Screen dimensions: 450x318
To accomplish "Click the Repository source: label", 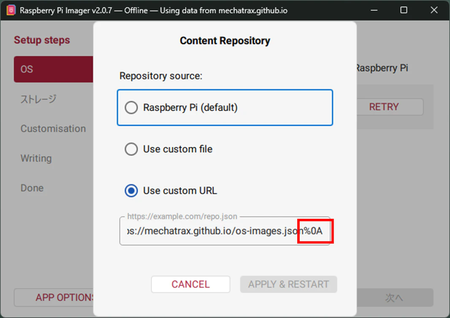I will point(161,76).
